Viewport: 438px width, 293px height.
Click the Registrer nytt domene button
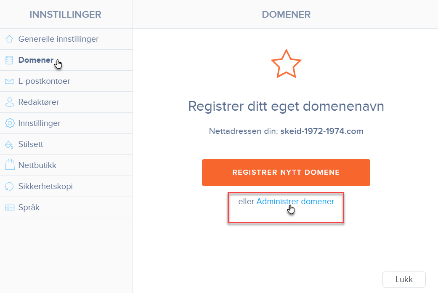coord(286,173)
